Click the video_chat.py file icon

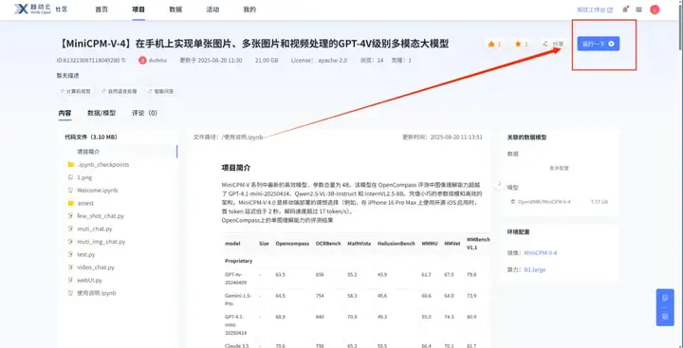(x=70, y=267)
